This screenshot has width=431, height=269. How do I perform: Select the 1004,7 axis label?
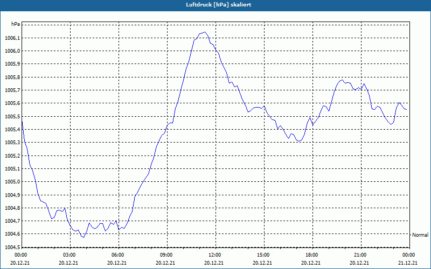click(x=12, y=221)
